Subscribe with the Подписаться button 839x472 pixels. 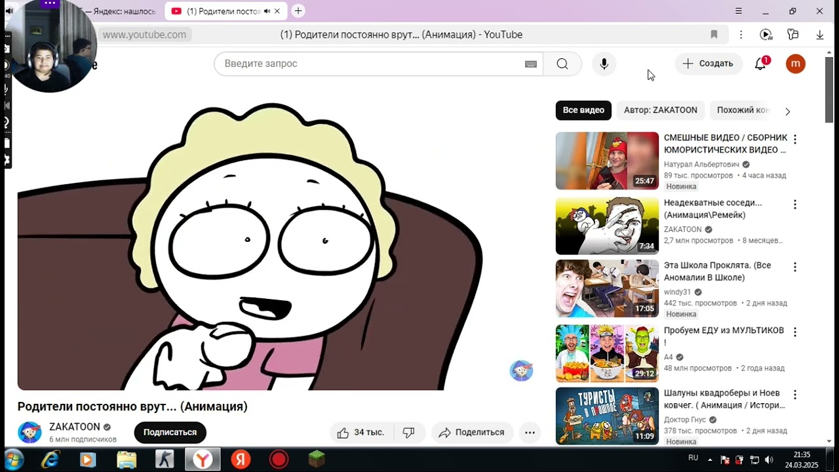click(170, 433)
